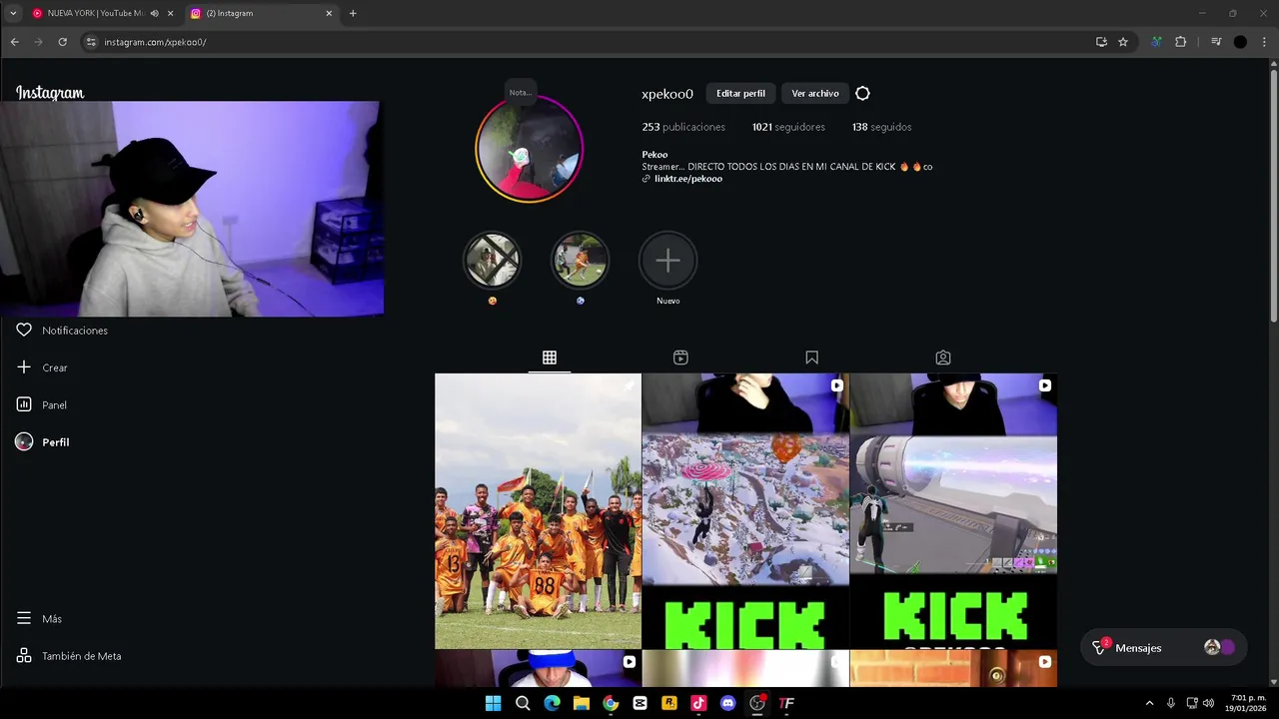
Task: Click Ver archivo button
Action: 815,93
